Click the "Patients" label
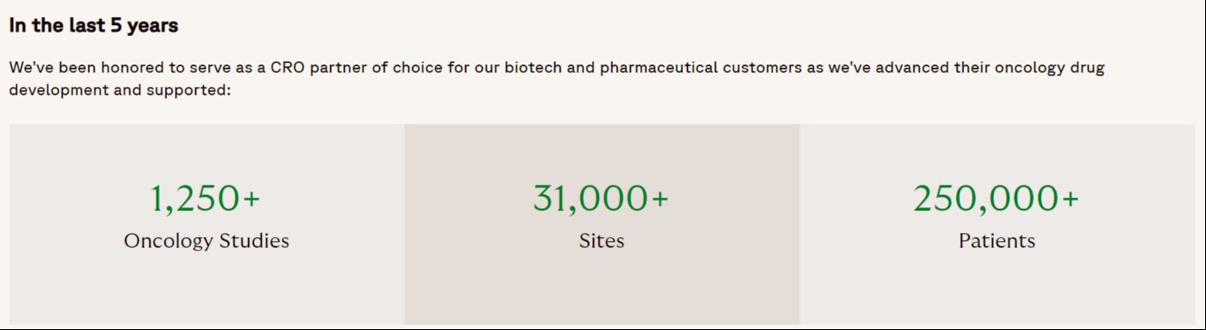This screenshot has height=330, width=1206. pos(996,241)
